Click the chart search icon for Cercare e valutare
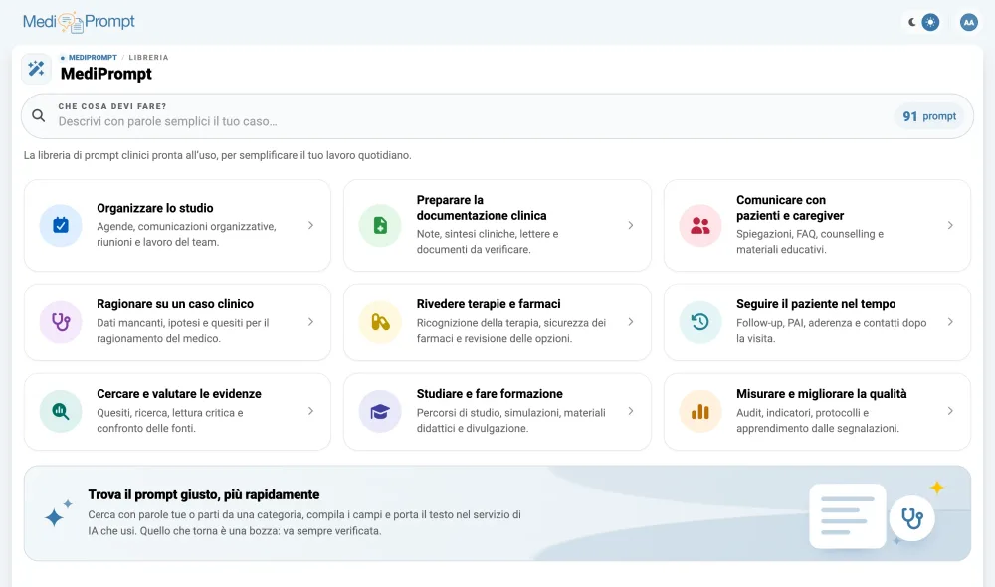The image size is (995, 587). (x=61, y=411)
